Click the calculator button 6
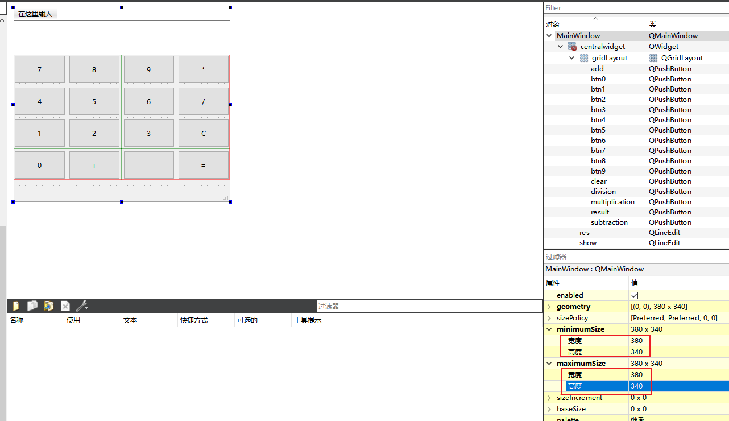 coord(149,102)
